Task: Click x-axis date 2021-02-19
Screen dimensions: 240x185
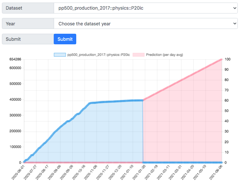Action: point(151,172)
